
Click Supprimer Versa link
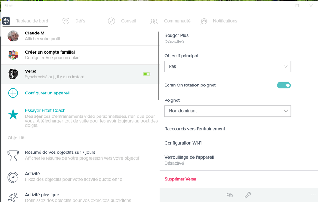click(x=180, y=179)
